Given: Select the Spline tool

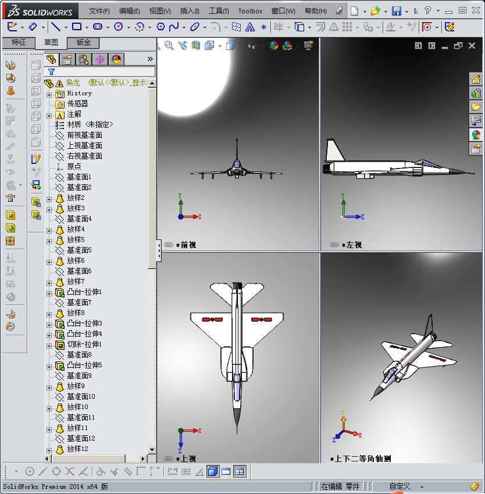Looking at the screenshot, I should tap(174, 27).
